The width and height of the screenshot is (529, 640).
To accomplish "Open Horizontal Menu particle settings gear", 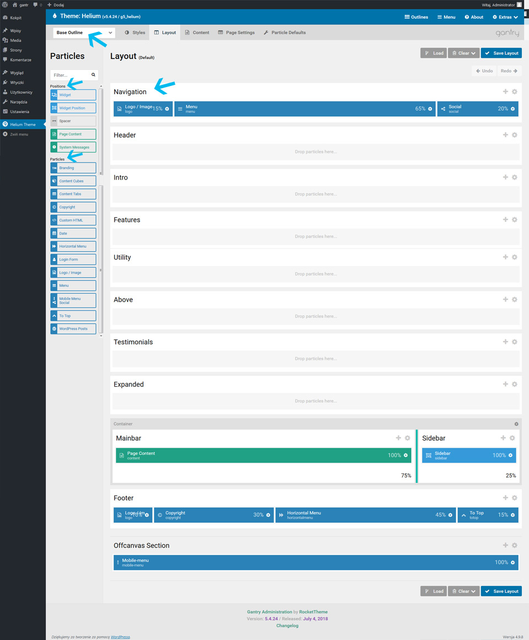I will click(x=450, y=515).
